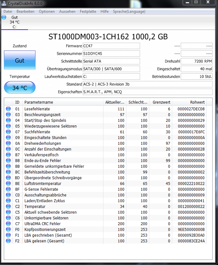The width and height of the screenshot is (218, 265).
Task: Click the Schnittstelle field Serial ATA
Action: click(111, 61)
